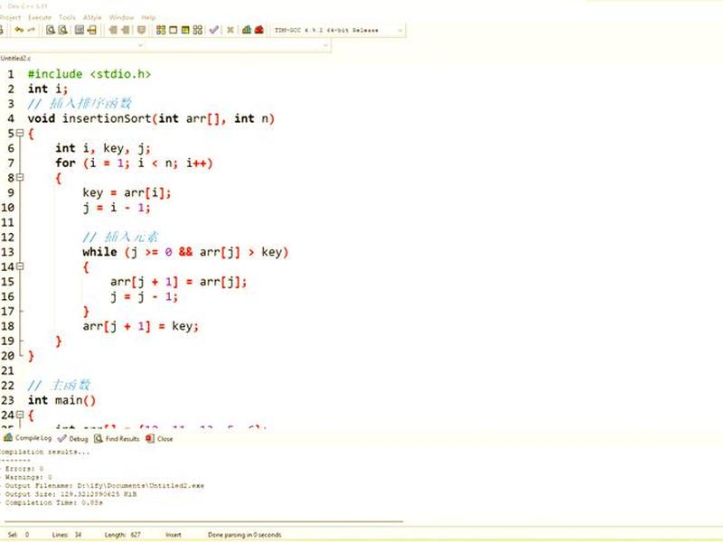
Task: Switch to the Compile Log tab
Action: (x=28, y=438)
